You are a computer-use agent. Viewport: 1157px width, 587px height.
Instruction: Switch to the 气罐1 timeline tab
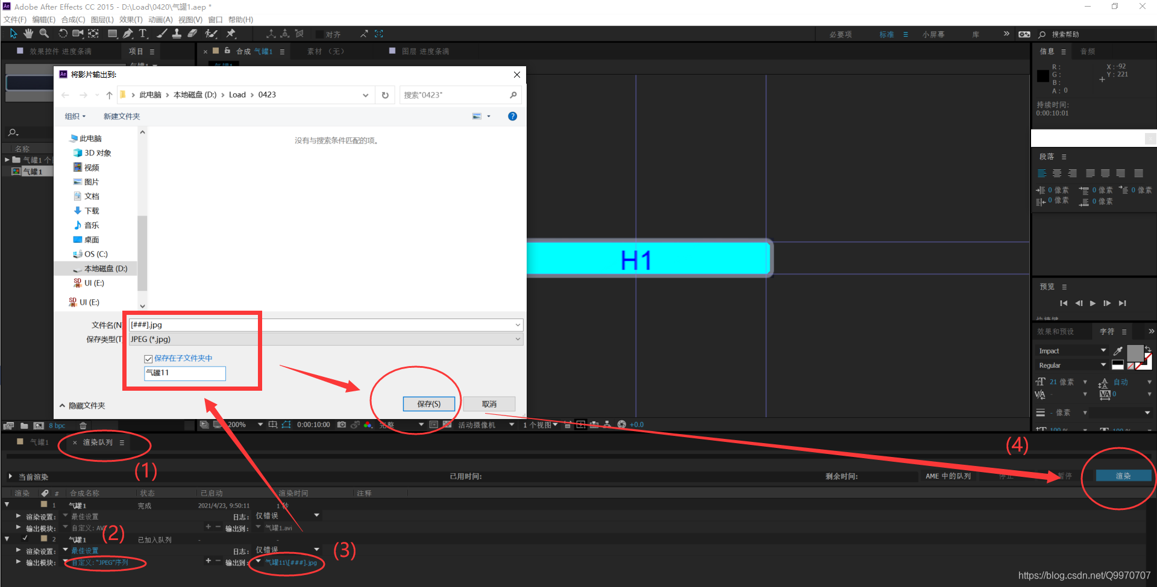[39, 443]
